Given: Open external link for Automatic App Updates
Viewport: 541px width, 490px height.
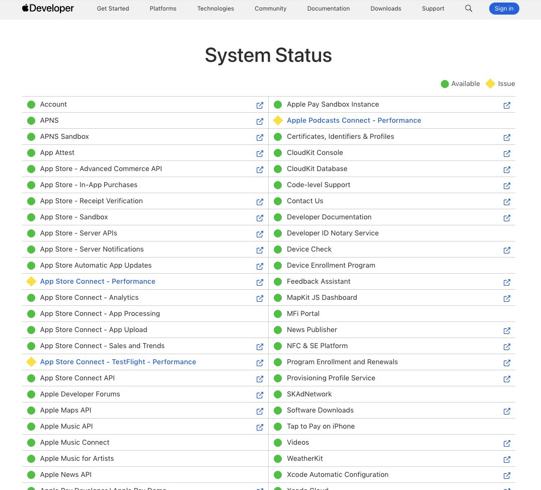Looking at the screenshot, I should coord(260,266).
